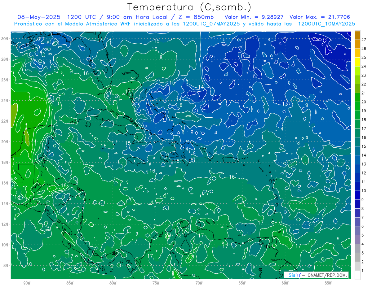Screen dimensions: 372x287
Task: Click the color bar value label 27
Action: click(364, 39)
